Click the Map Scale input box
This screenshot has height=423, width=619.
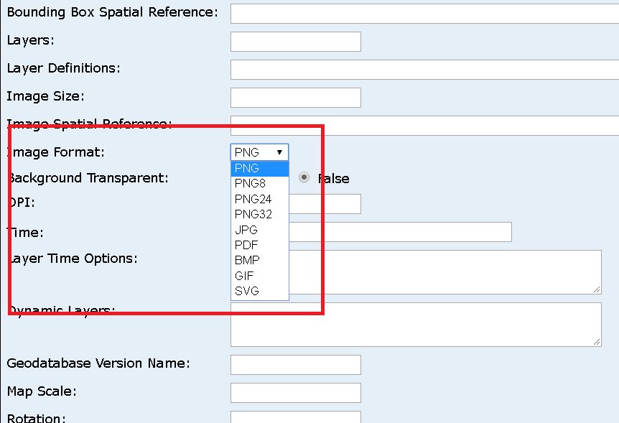295,393
